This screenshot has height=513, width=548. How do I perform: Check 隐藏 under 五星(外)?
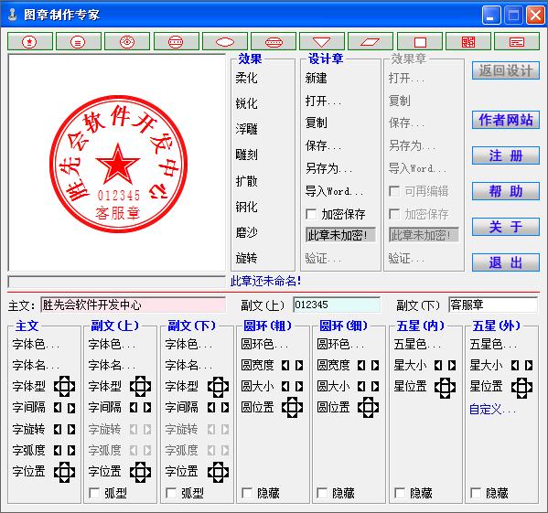click(476, 493)
